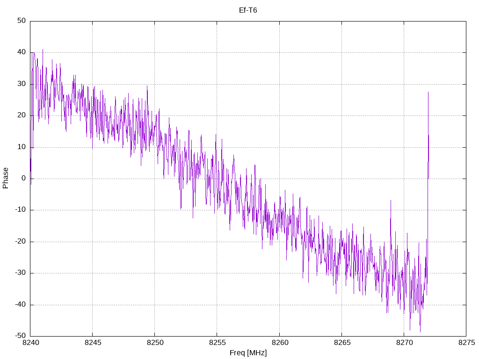Click the x-axis tick label 8255
The height and width of the screenshot is (359, 479).
218,343
